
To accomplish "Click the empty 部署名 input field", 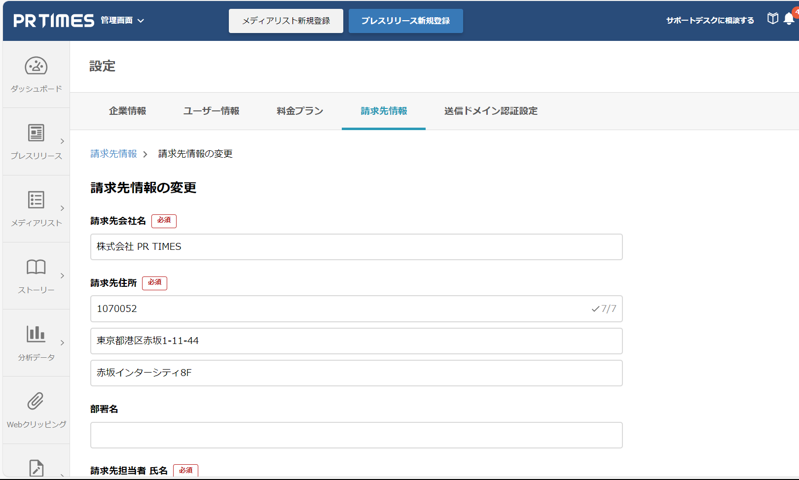I will [x=356, y=435].
